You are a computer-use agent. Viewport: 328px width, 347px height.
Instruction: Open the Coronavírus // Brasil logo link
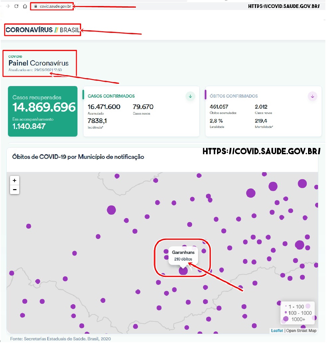click(x=43, y=30)
